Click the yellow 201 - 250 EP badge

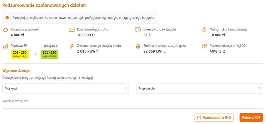point(20,54)
